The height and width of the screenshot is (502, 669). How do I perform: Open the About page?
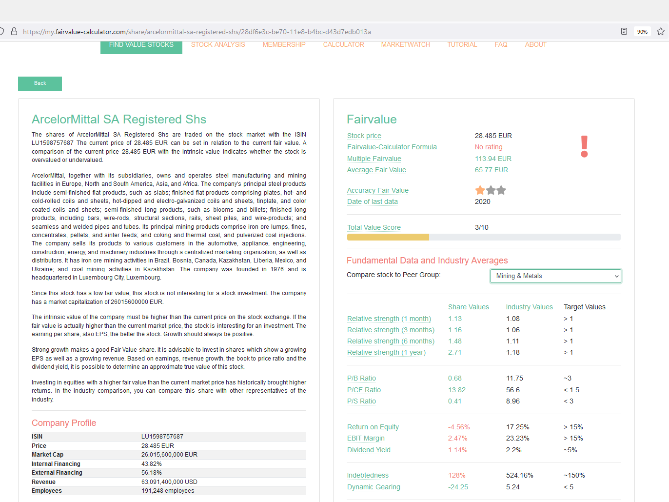click(x=536, y=45)
